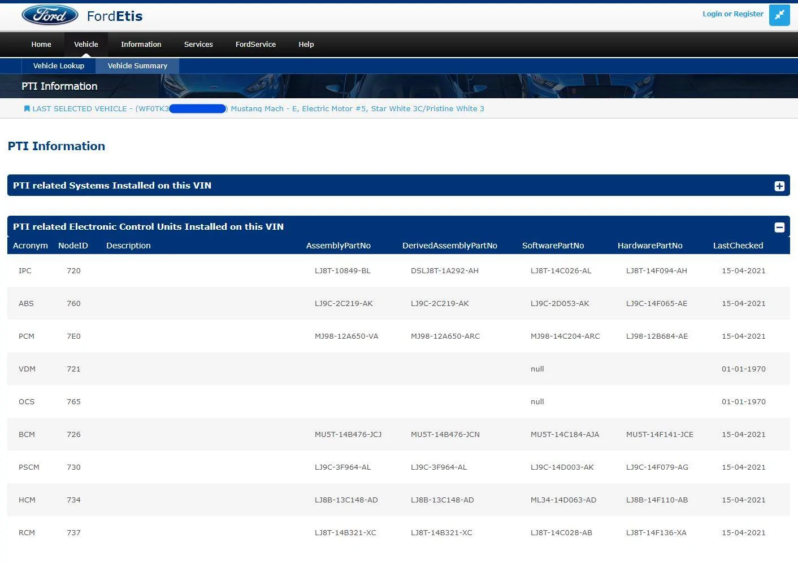Click hardware part LJ9C-14F065-AE
Image resolution: width=798 pixels, height=564 pixels.
[657, 303]
